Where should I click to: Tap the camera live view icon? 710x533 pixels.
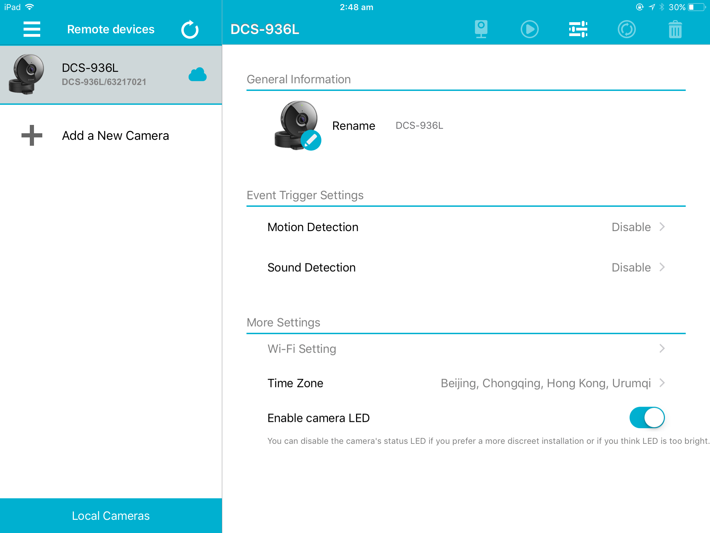pos(481,29)
